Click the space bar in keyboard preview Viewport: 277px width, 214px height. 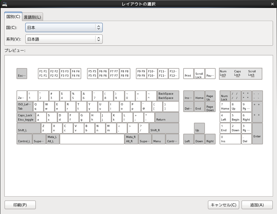coord(92,139)
